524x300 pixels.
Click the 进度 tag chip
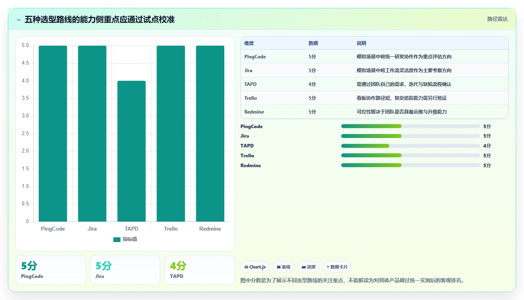tap(308, 267)
